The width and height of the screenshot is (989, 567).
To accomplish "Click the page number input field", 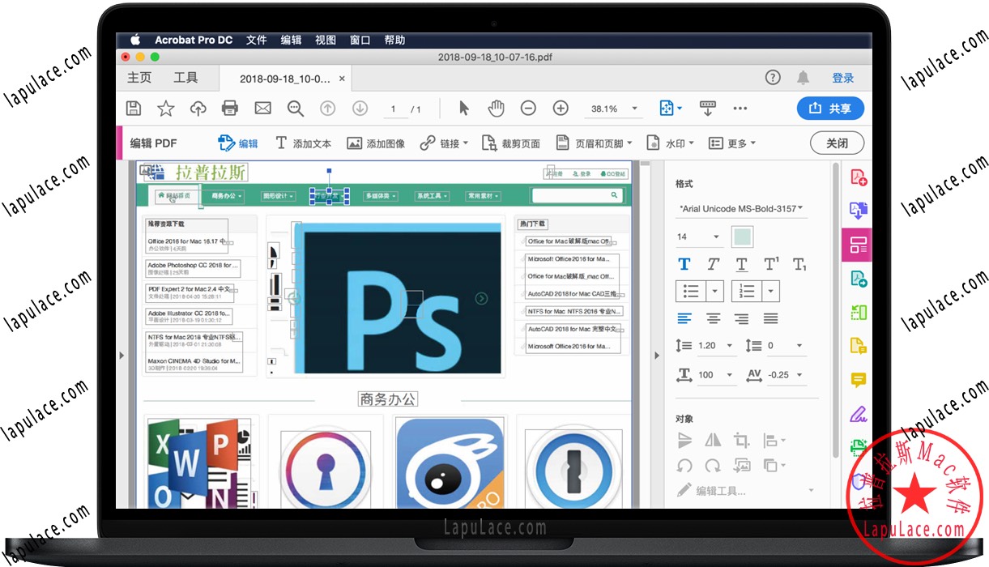I will (393, 108).
